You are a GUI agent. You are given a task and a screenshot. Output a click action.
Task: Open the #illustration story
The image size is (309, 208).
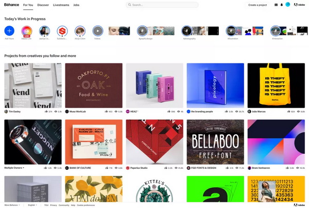coord(231,31)
